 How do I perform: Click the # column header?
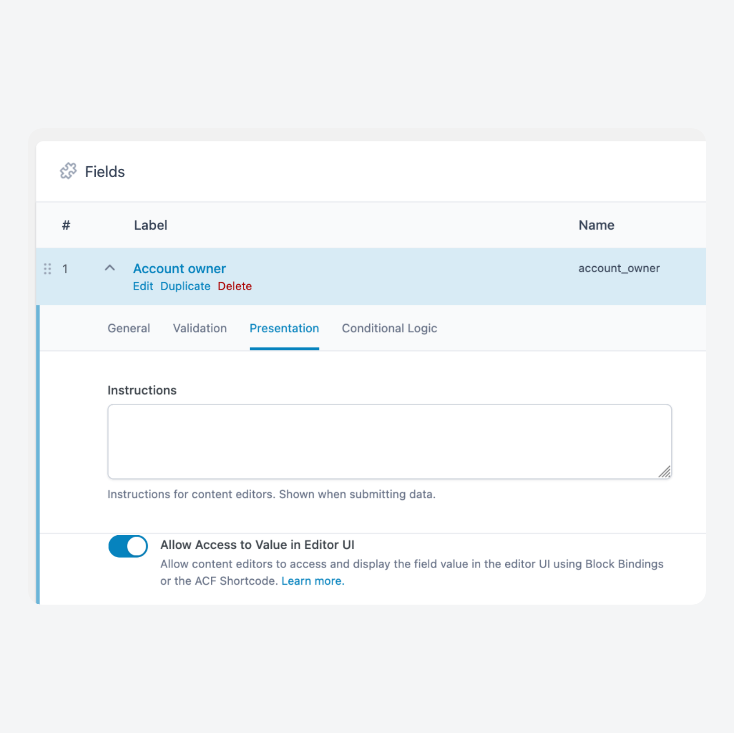[66, 225]
